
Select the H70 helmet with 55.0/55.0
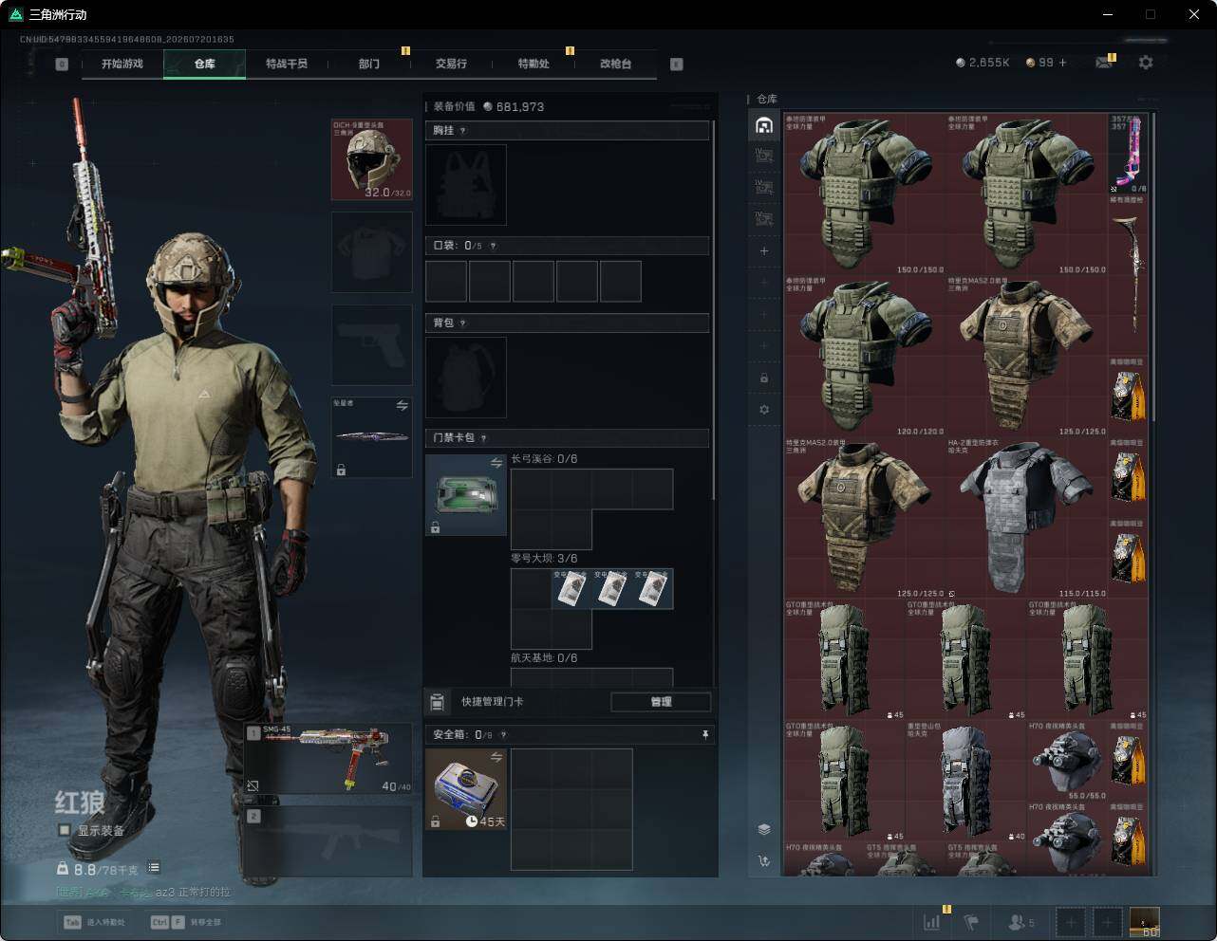[x=1067, y=761]
